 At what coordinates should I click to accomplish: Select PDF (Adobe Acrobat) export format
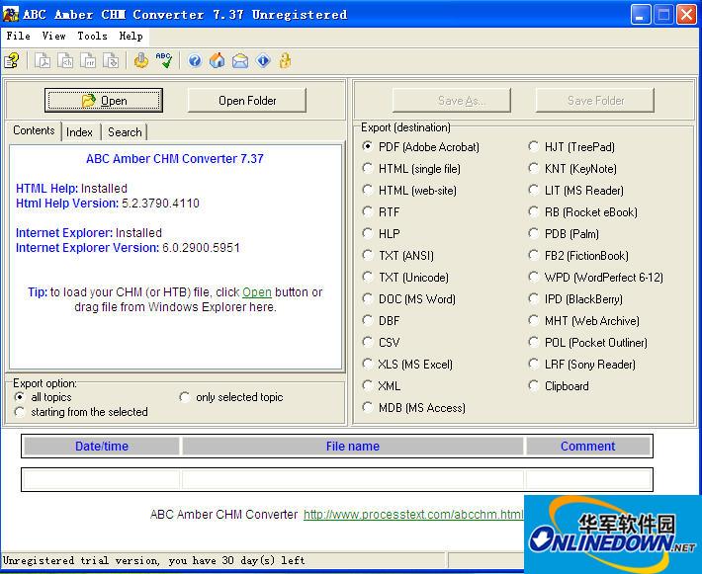point(421,147)
